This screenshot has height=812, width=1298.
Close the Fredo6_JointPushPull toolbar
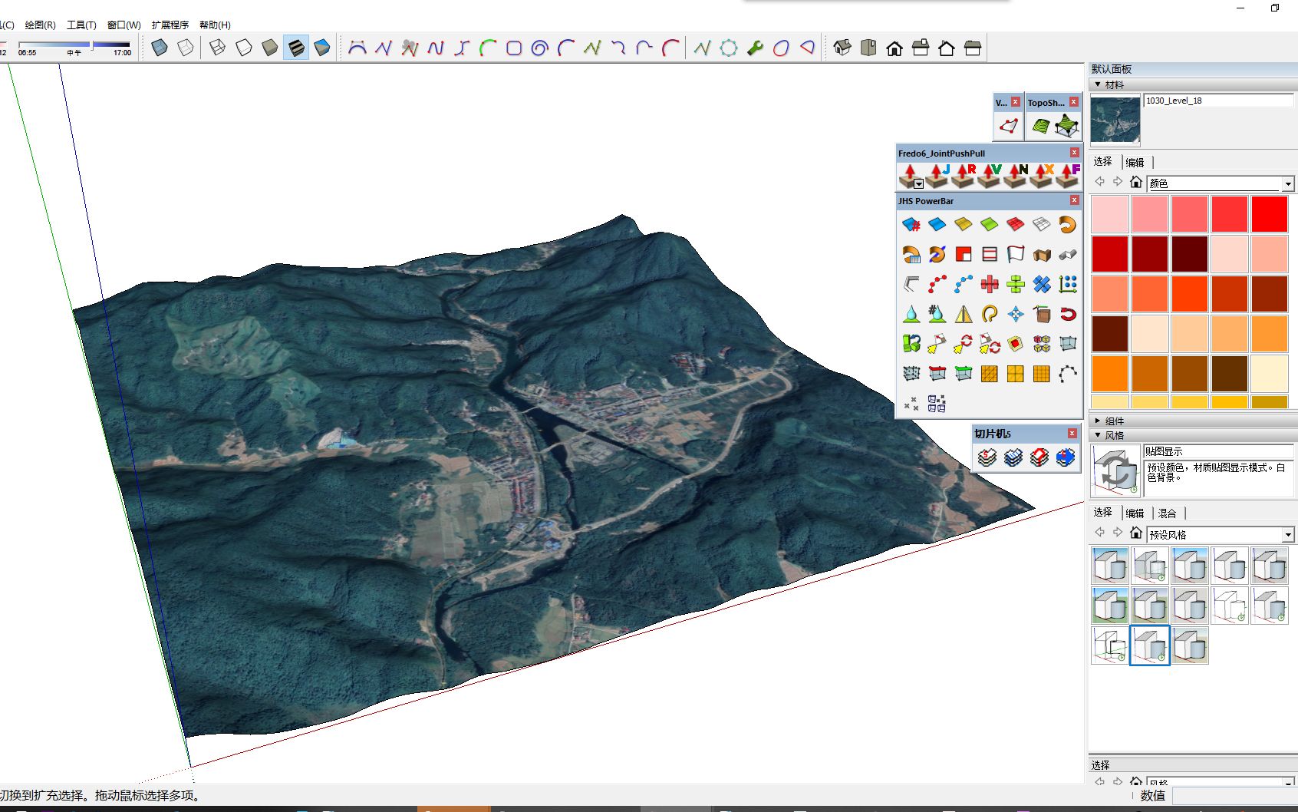1074,153
